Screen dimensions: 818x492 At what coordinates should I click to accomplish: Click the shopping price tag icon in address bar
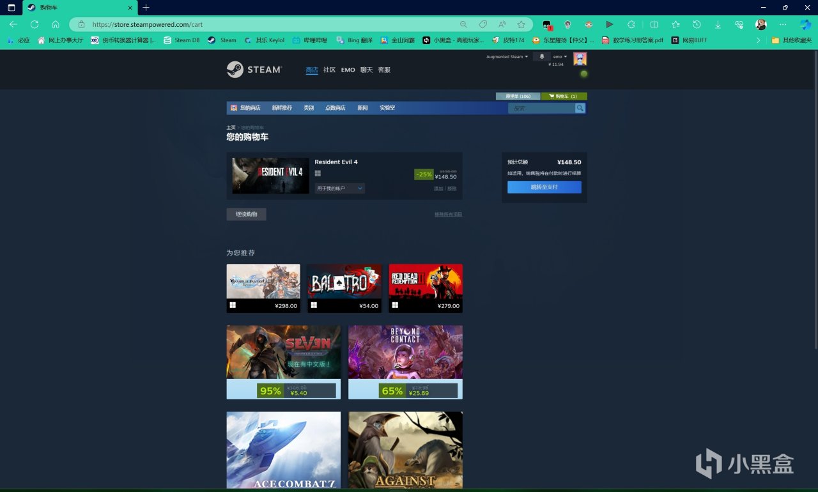pos(482,24)
